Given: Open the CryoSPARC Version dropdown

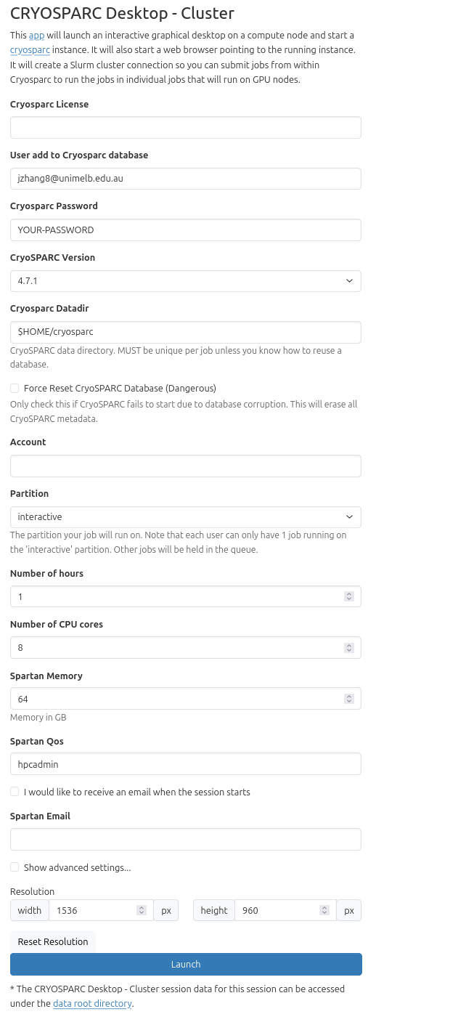Looking at the screenshot, I should 185,281.
